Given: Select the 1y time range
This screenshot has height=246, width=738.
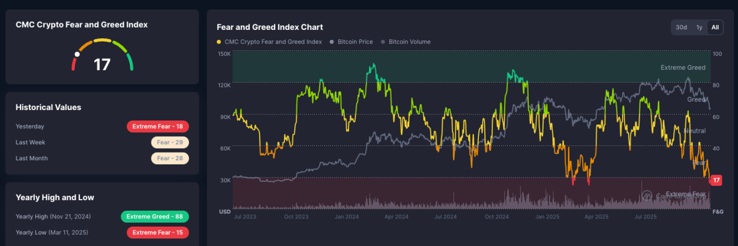Looking at the screenshot, I should [x=699, y=27].
